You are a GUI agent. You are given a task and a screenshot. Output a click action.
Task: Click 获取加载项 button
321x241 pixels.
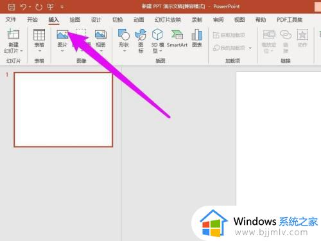tap(229, 35)
